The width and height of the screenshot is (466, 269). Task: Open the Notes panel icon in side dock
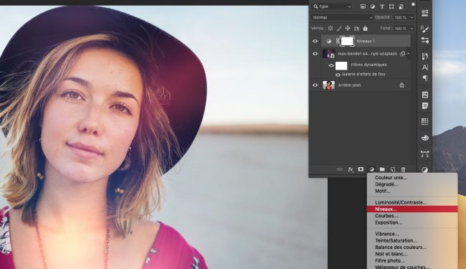pos(424,106)
